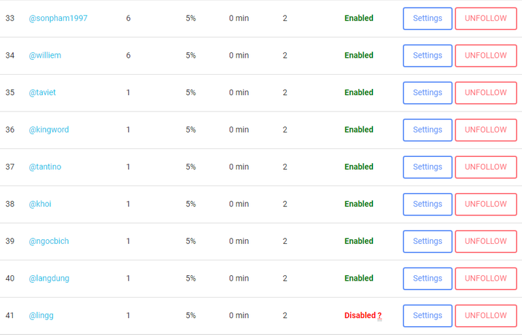Open Settings for @lingg
This screenshot has width=522, height=335.
[x=428, y=315]
